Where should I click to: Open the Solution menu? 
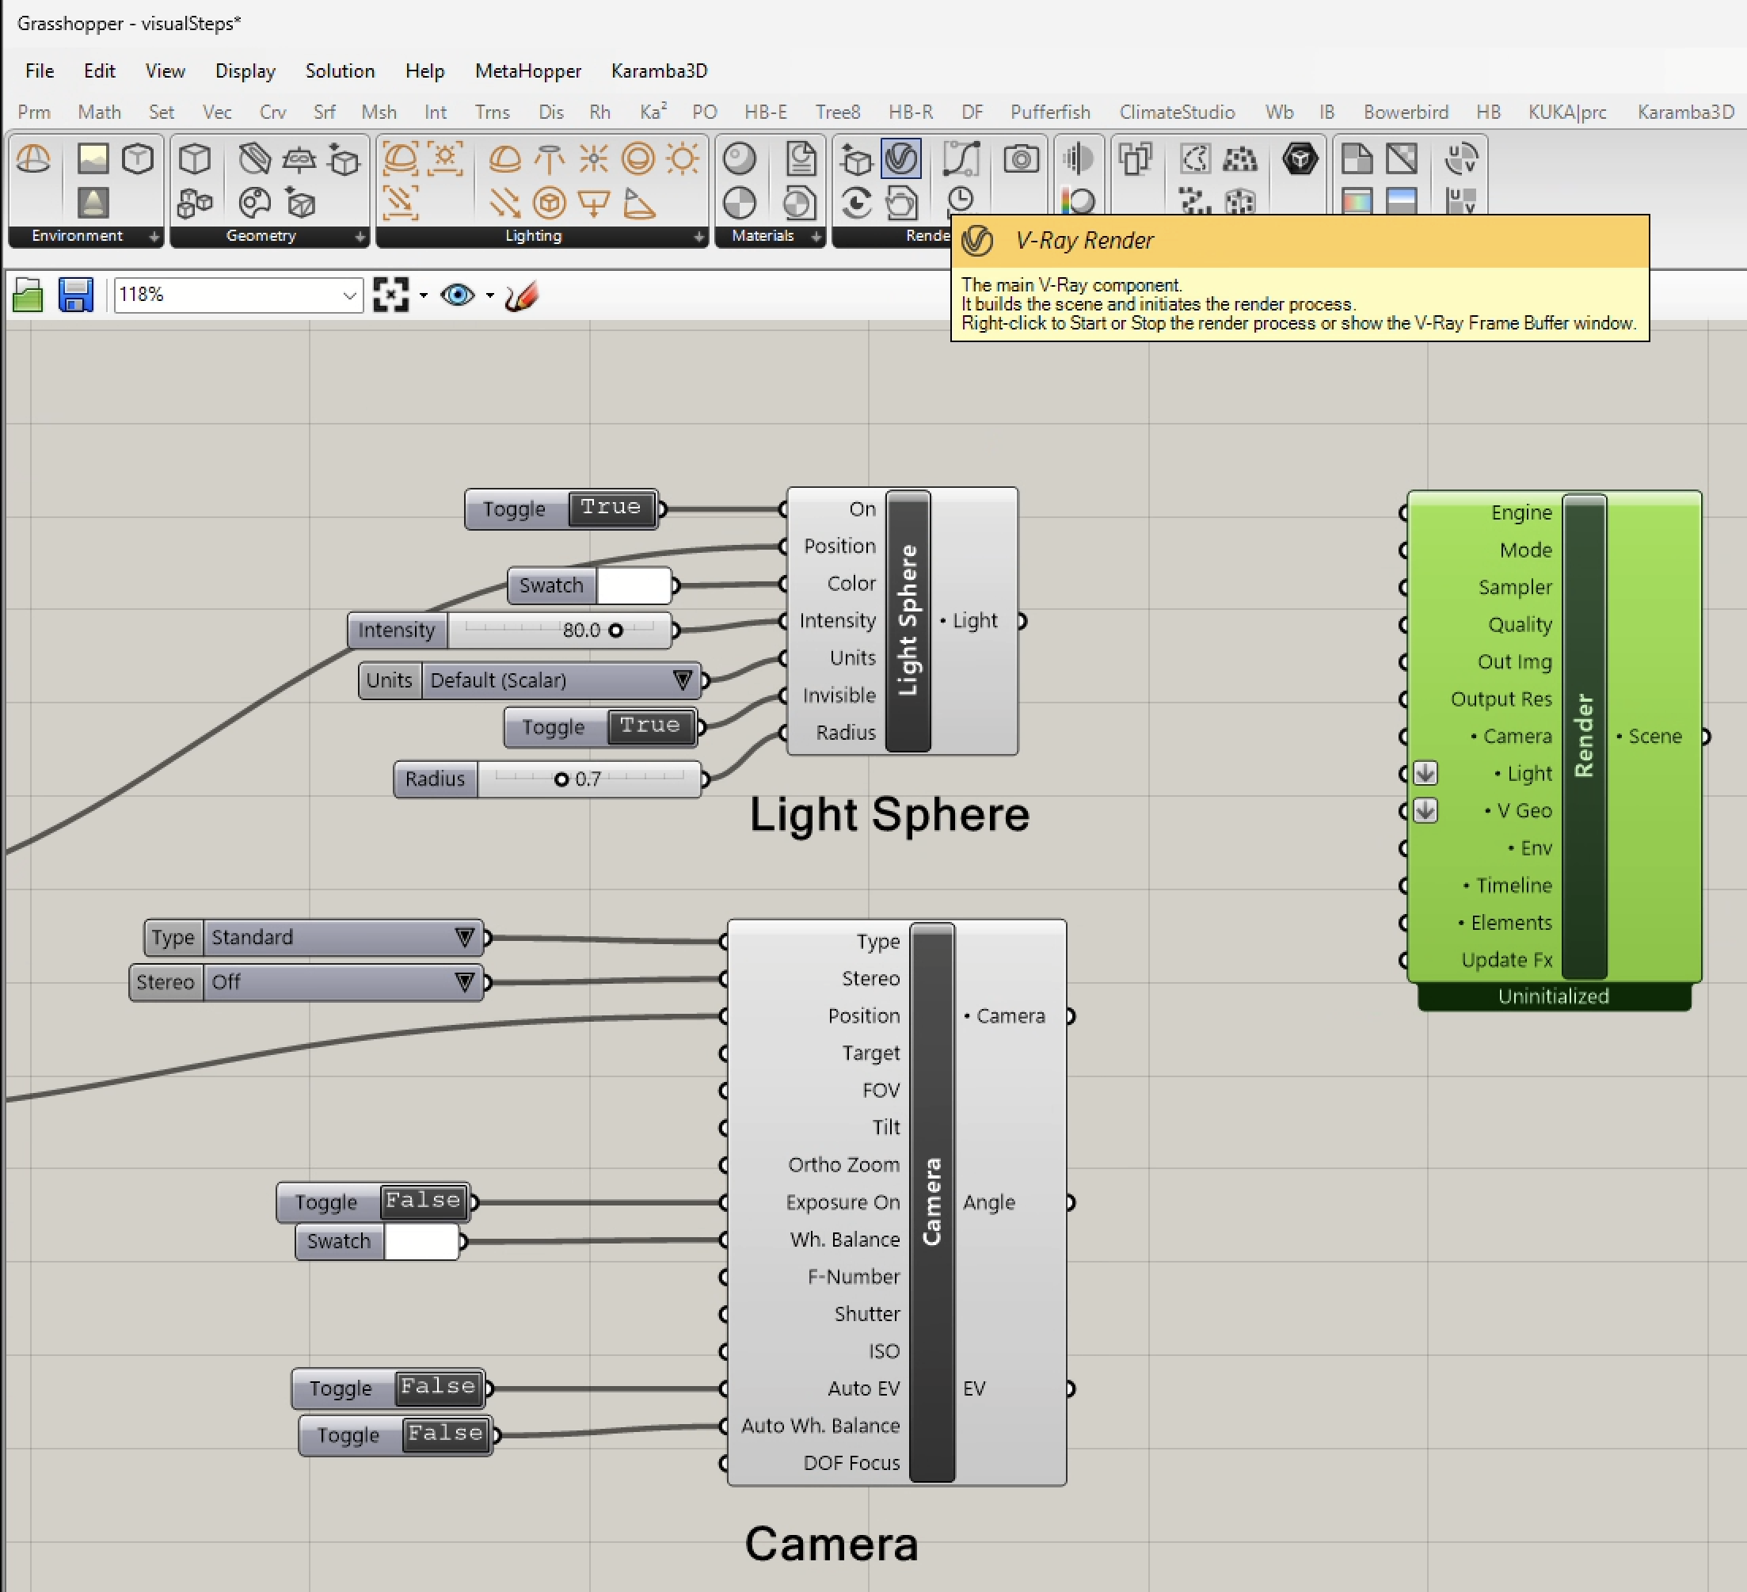[x=340, y=71]
